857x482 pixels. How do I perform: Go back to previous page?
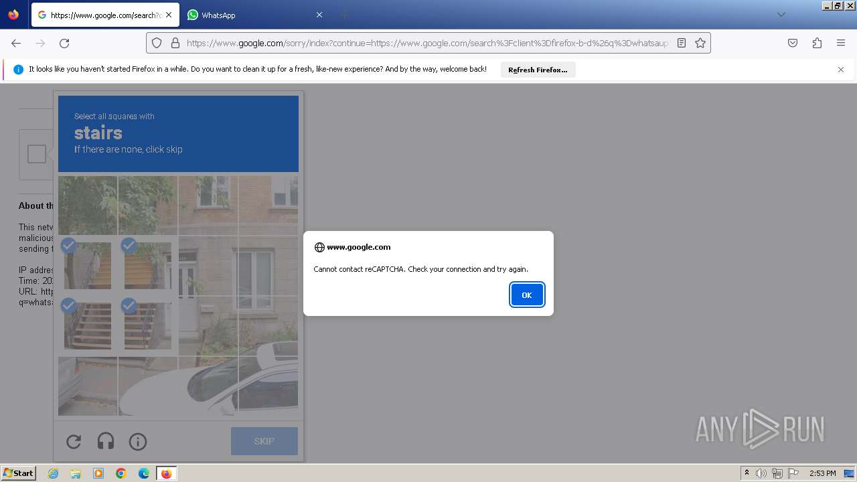[x=16, y=43]
